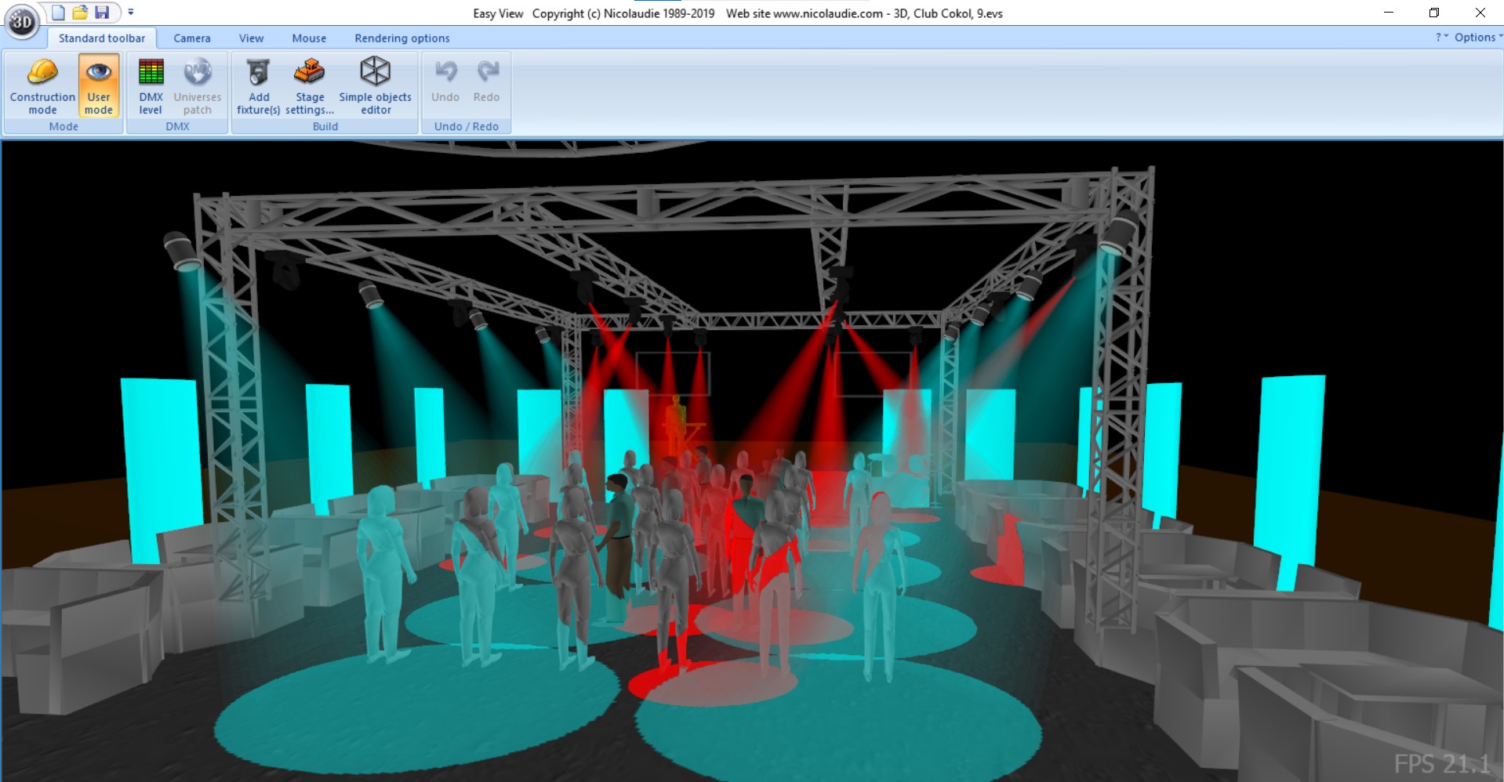Image resolution: width=1504 pixels, height=782 pixels.
Task: Switch to the Camera tab
Action: (192, 38)
